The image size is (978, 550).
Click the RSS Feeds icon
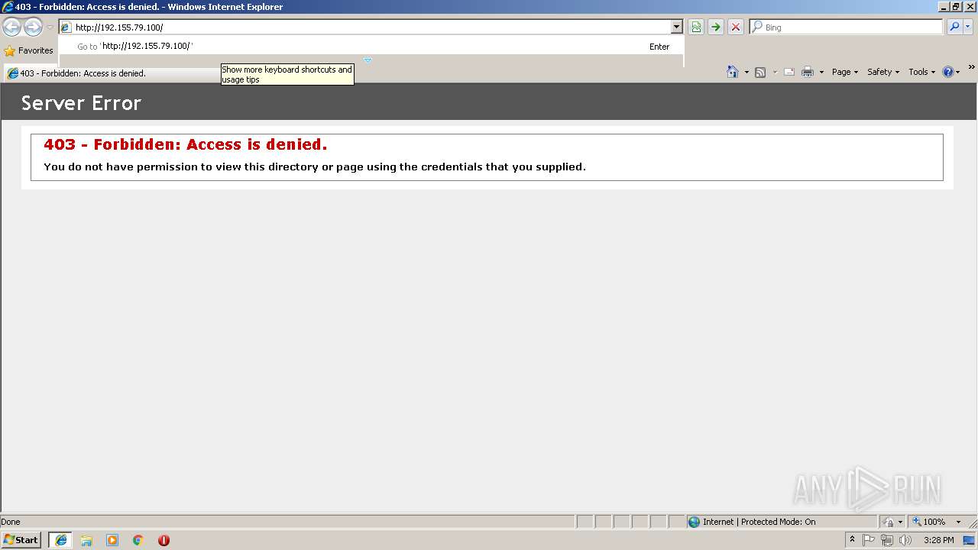point(760,72)
